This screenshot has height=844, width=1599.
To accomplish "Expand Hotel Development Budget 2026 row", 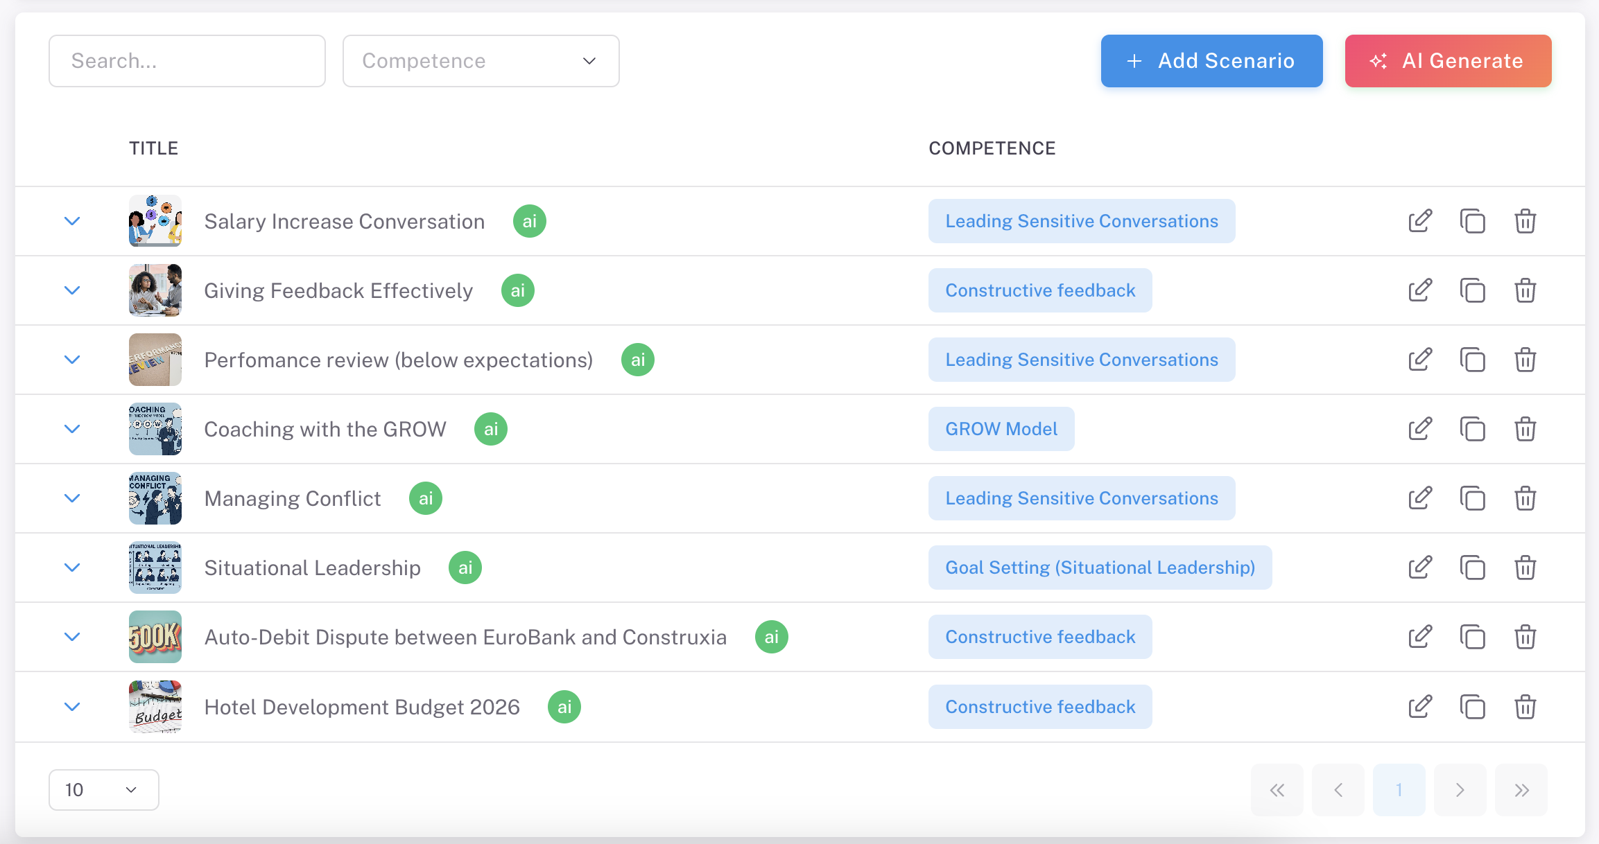I will pyautogui.click(x=72, y=707).
